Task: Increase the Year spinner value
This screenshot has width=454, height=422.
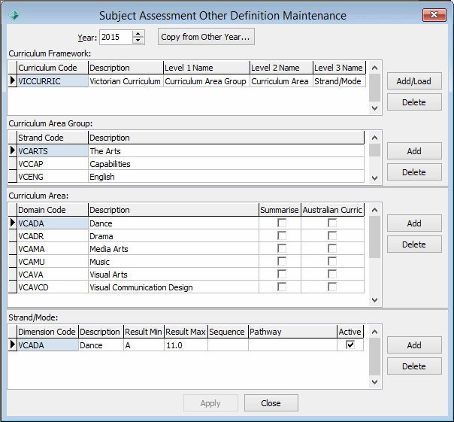Action: (x=138, y=34)
